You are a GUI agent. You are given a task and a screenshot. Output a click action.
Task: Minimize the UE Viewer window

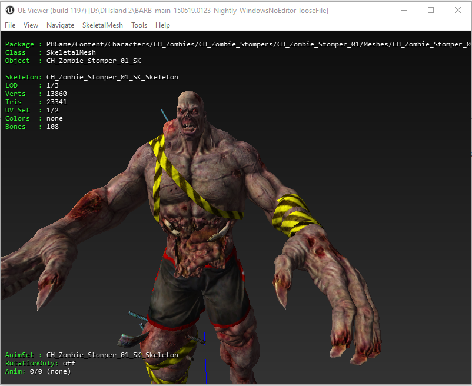pyautogui.click(x=404, y=10)
